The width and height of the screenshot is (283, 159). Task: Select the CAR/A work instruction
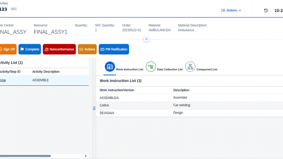[104, 105]
